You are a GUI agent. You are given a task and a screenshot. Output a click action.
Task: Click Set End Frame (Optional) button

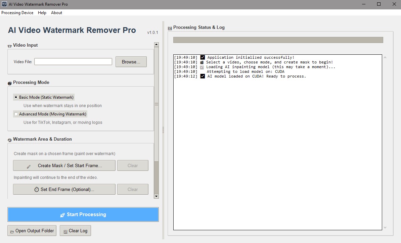[x=64, y=189]
